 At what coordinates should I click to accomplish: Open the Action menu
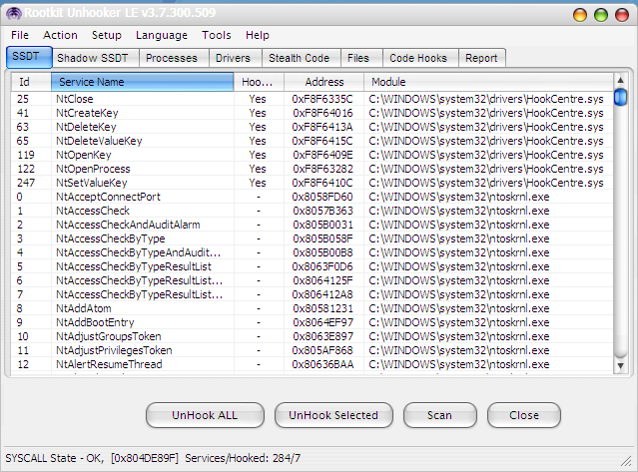click(x=60, y=35)
